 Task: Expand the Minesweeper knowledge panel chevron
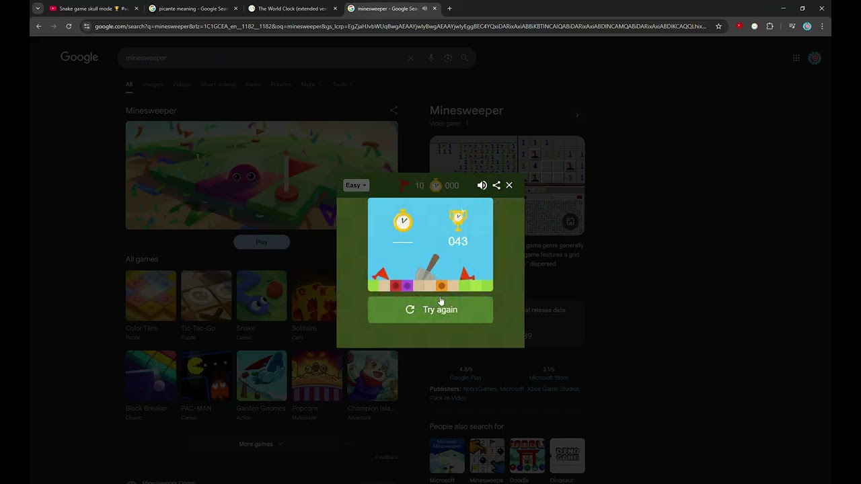click(x=576, y=115)
